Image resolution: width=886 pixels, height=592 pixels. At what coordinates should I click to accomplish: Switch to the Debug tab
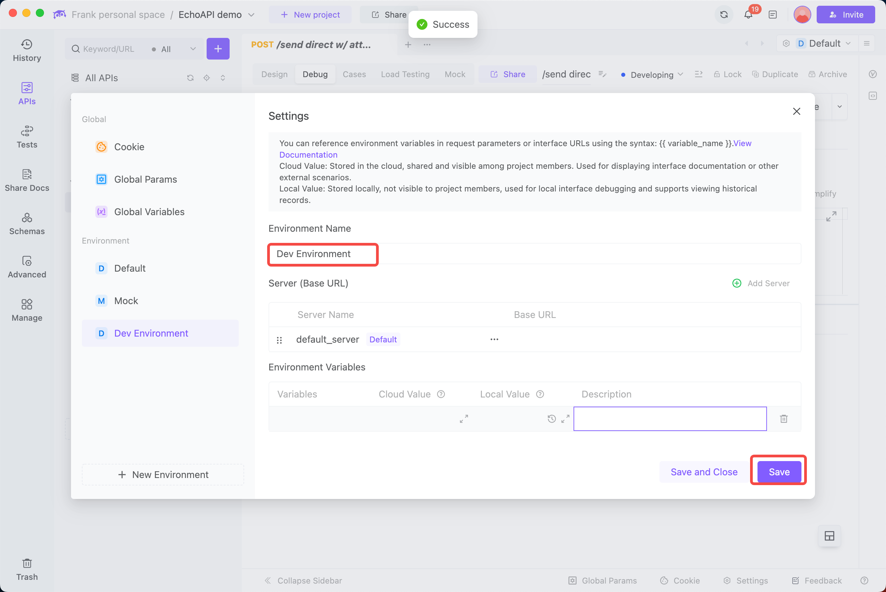[315, 74]
